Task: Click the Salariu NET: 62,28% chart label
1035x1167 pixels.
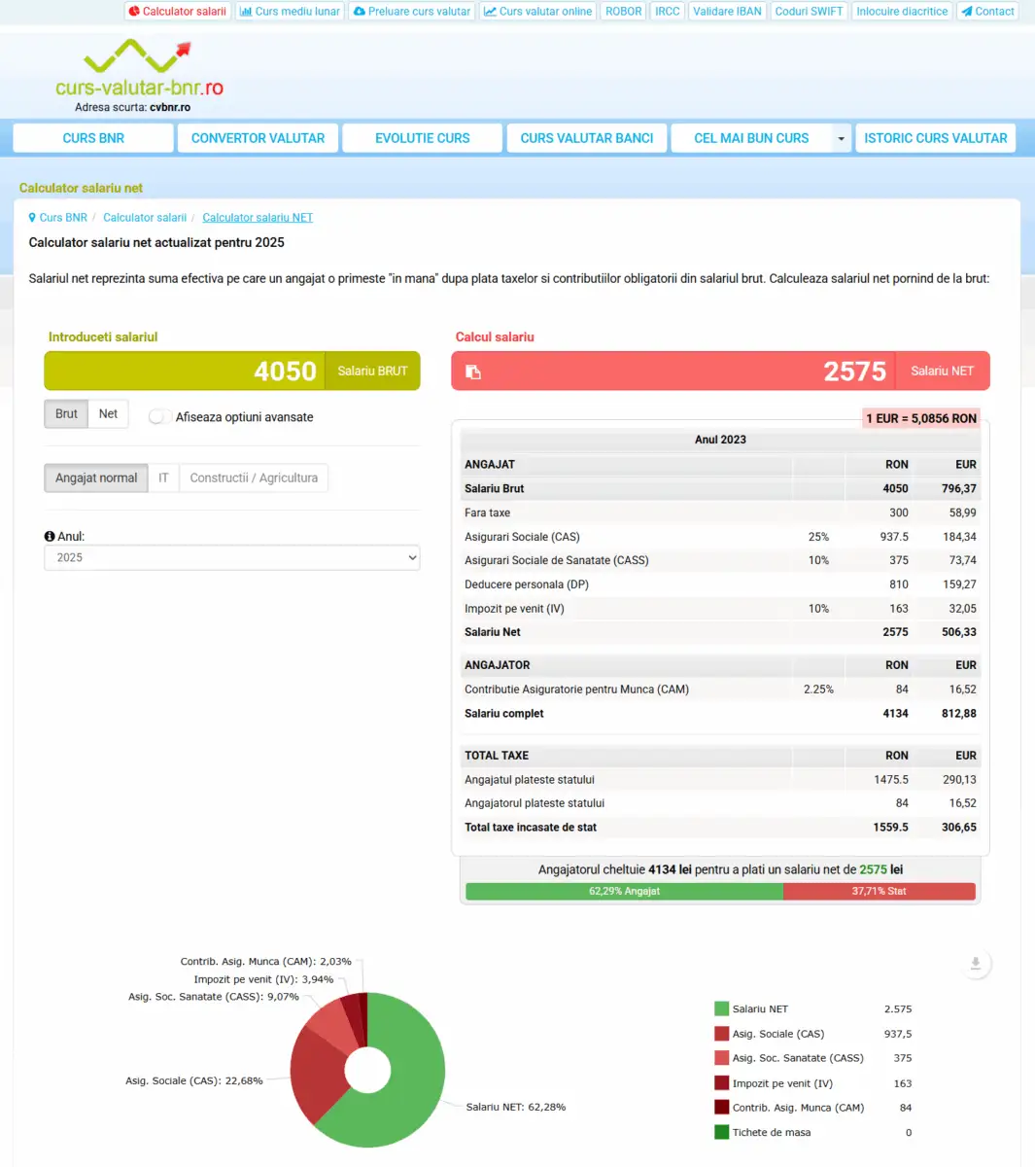Action: pyautogui.click(x=516, y=1107)
